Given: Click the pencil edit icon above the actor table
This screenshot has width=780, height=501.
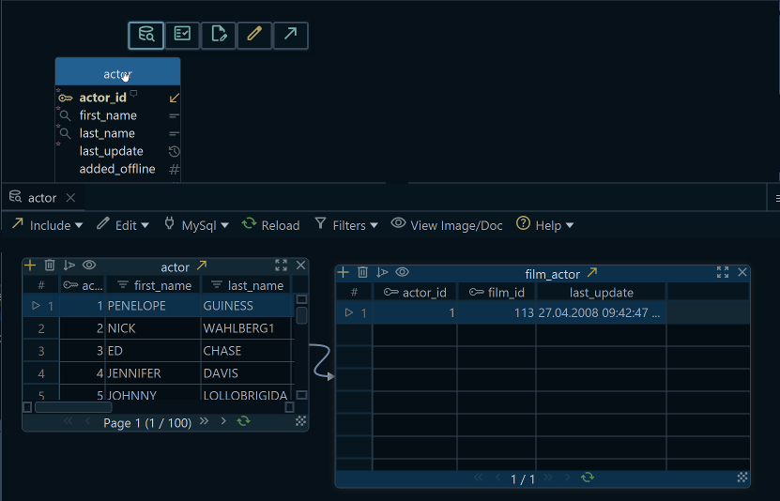Looking at the screenshot, I should [254, 36].
